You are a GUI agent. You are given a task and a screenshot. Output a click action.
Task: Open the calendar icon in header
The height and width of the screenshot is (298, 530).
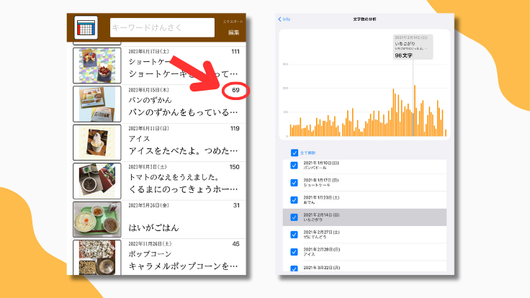coord(86,27)
